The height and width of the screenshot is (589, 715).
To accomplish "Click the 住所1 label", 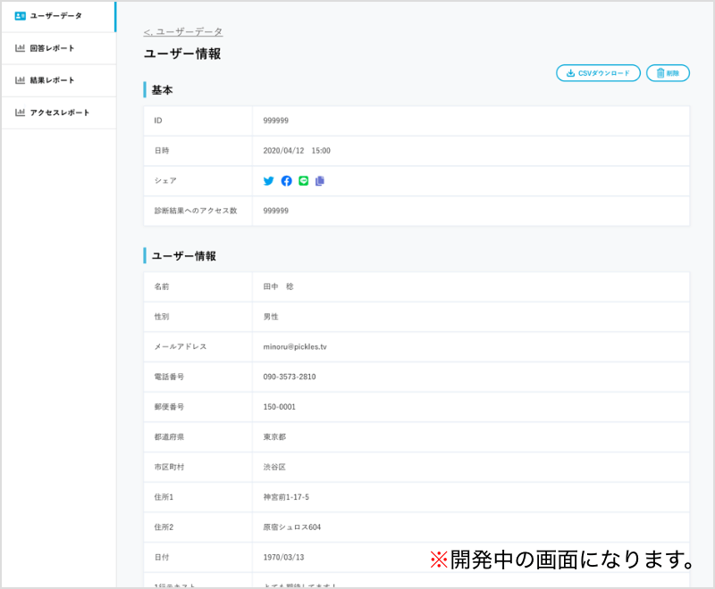I will tap(164, 497).
